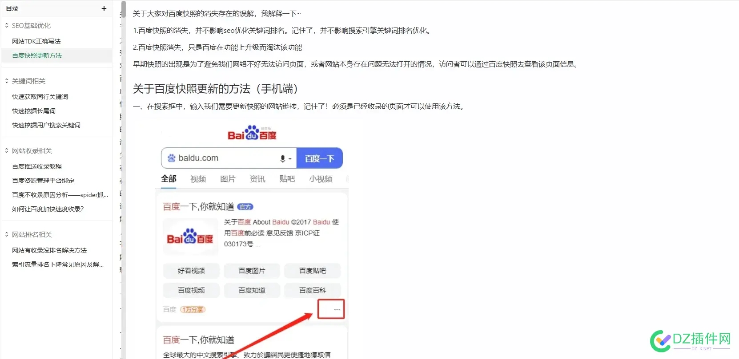Select the 贴吧 search tab
This screenshot has width=739, height=359.
point(287,179)
